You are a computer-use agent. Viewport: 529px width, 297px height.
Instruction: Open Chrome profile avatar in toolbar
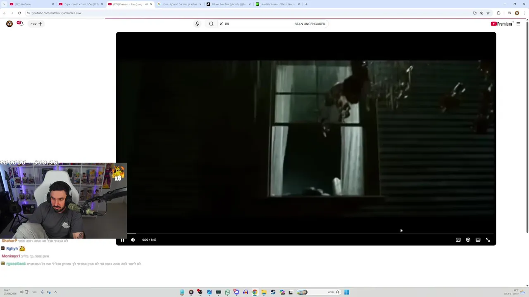click(517, 13)
